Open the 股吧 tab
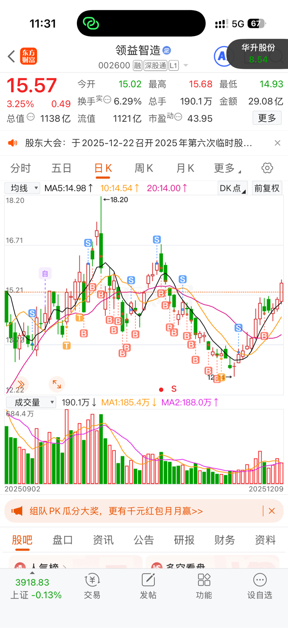This screenshot has width=288, height=628. pos(22,540)
